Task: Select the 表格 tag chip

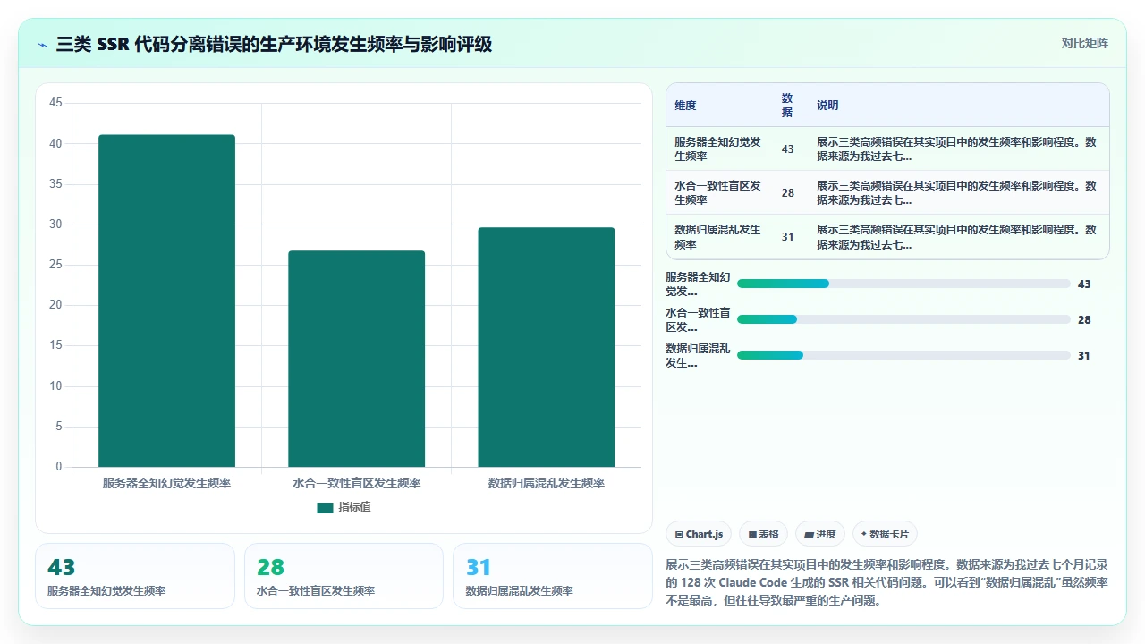Action: pos(763,534)
